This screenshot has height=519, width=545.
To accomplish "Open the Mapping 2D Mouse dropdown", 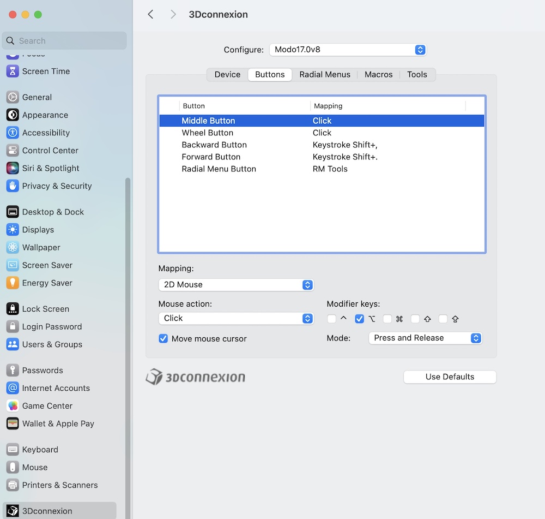I will pos(236,285).
